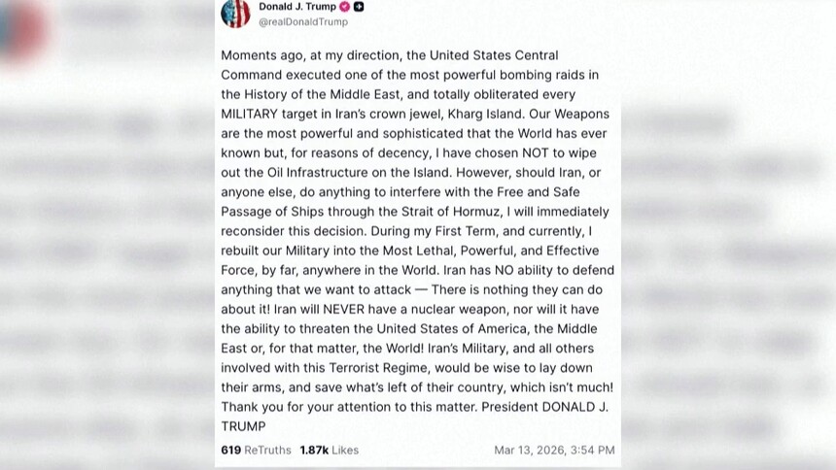
Task: Click the word 'MILITARY' in the post
Action: 249,114
